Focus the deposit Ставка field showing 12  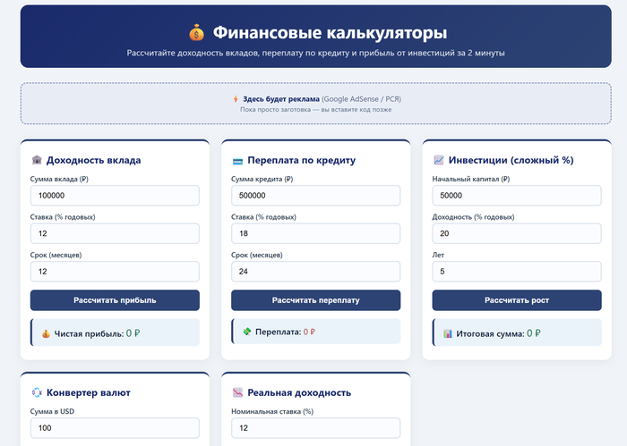click(x=115, y=233)
